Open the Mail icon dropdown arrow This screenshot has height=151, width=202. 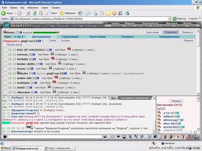(91, 13)
